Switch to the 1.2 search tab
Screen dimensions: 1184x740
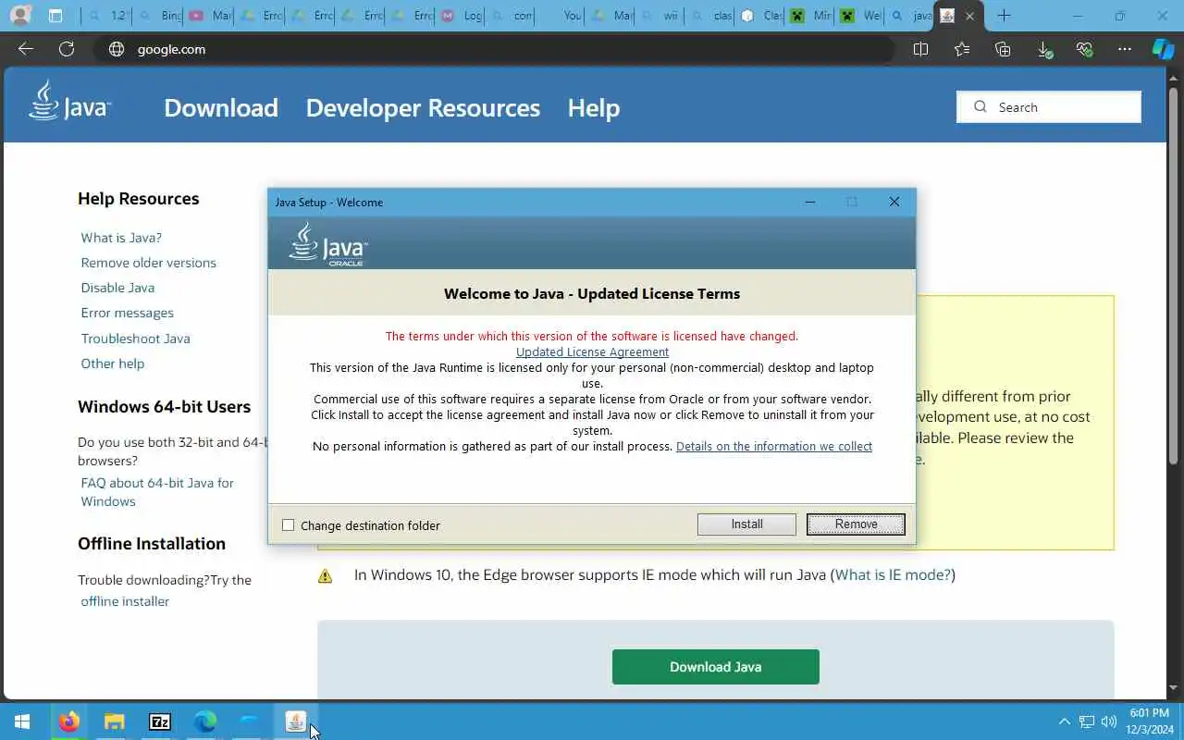tap(109, 16)
